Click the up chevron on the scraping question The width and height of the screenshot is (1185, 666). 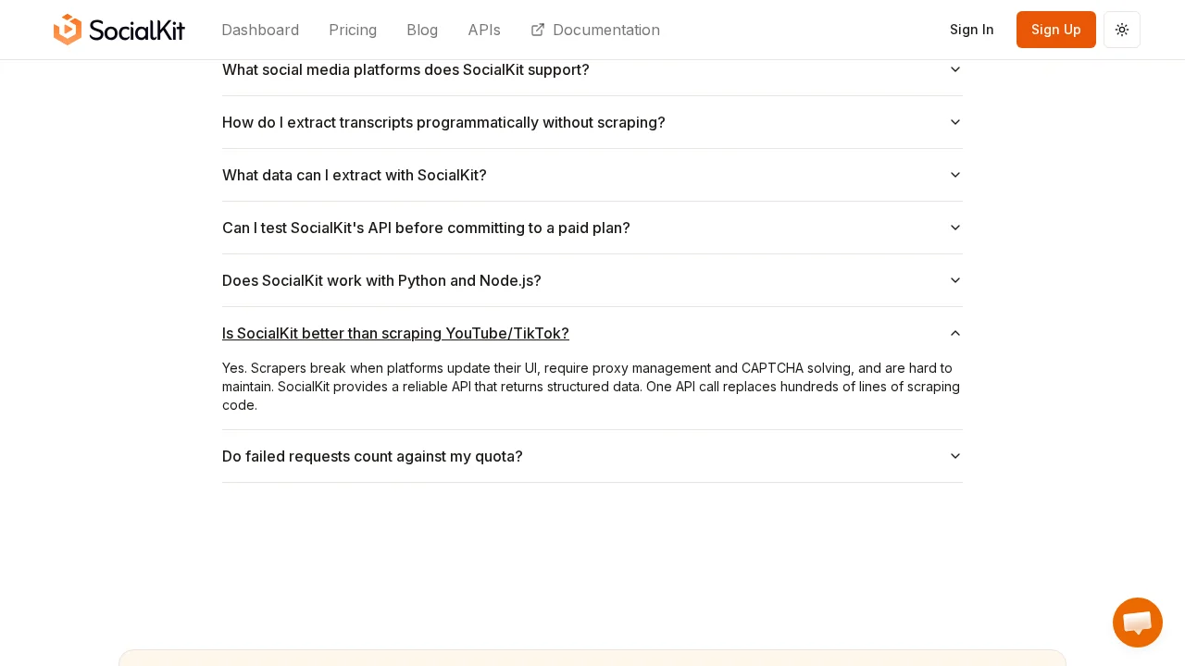click(x=955, y=333)
